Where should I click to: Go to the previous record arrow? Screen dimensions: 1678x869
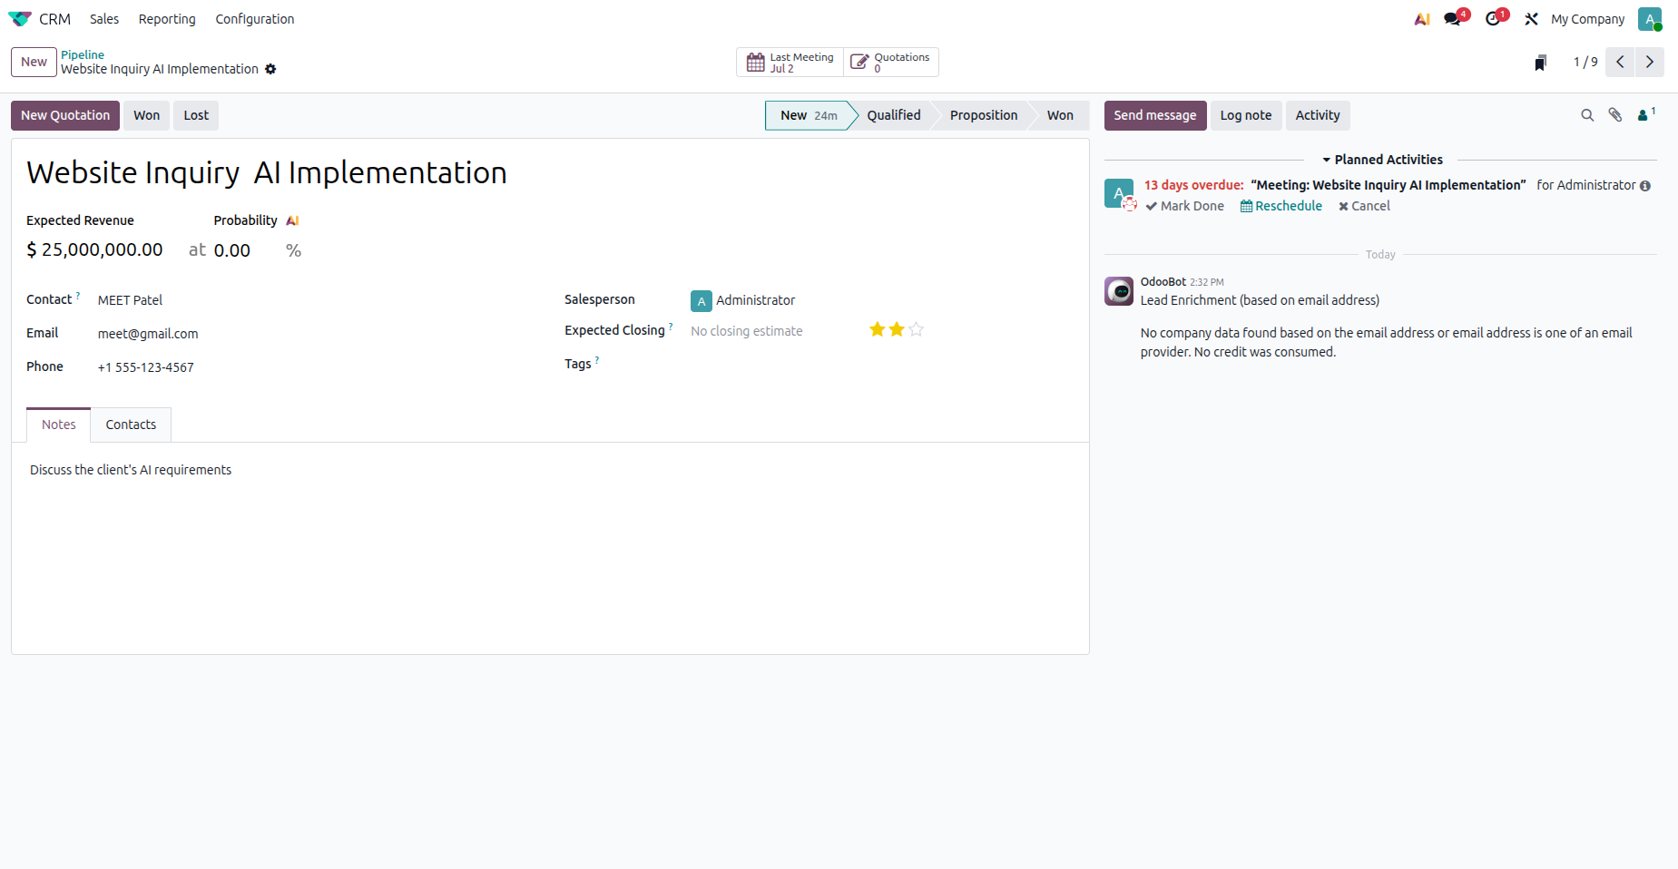[1620, 62]
